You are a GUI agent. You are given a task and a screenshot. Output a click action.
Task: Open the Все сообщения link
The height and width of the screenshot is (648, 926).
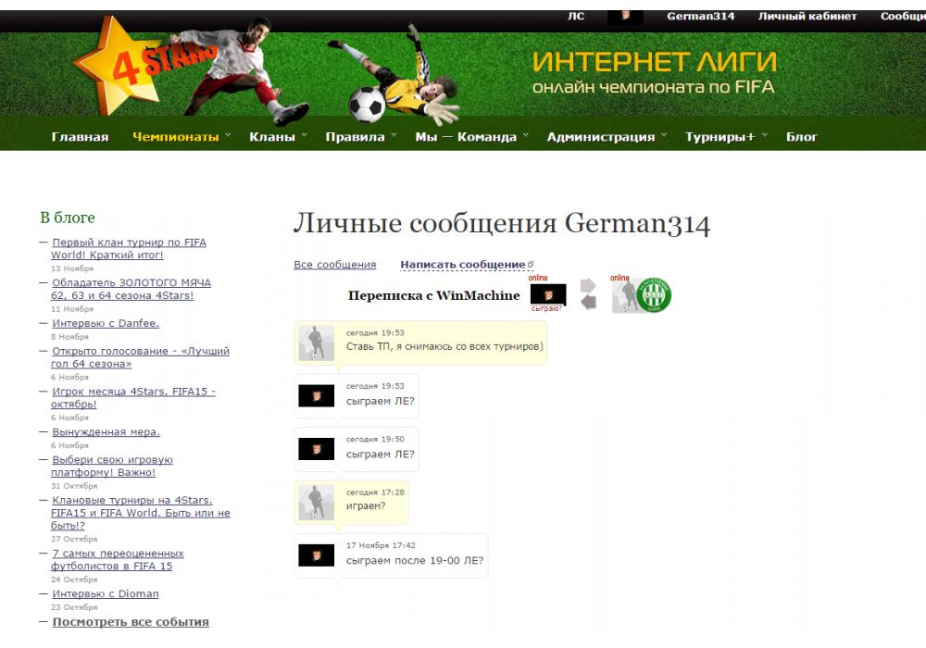(x=334, y=265)
